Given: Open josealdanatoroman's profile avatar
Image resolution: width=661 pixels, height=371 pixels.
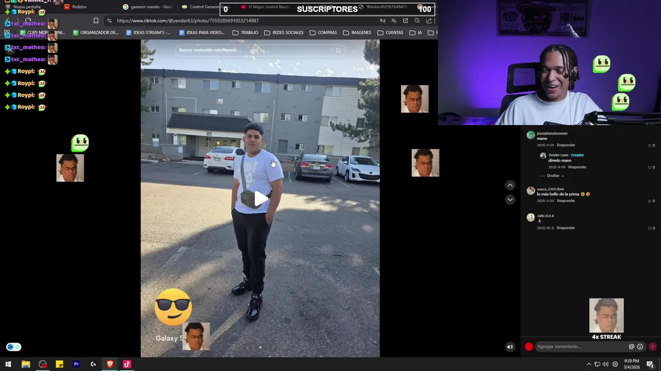Looking at the screenshot, I should 530,135.
